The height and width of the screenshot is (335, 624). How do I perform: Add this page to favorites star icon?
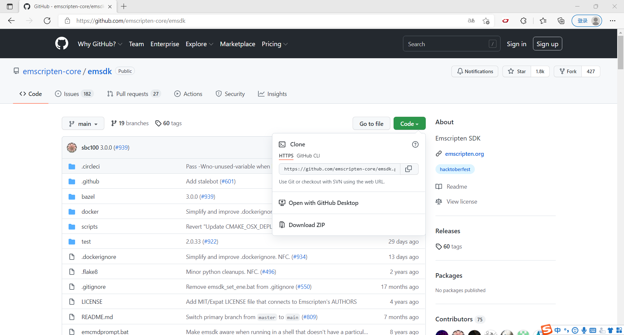(486, 21)
